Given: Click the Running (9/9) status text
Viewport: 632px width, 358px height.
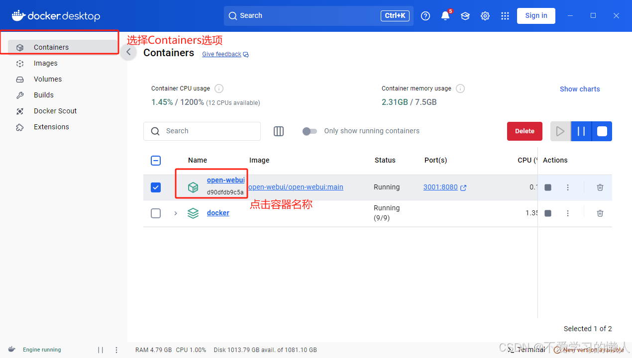Looking at the screenshot, I should click(x=387, y=213).
